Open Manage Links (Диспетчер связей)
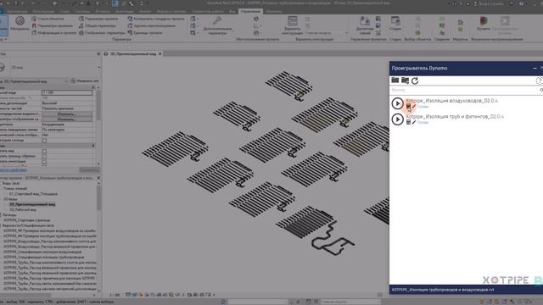This screenshot has width=543, height=305. (x=365, y=25)
